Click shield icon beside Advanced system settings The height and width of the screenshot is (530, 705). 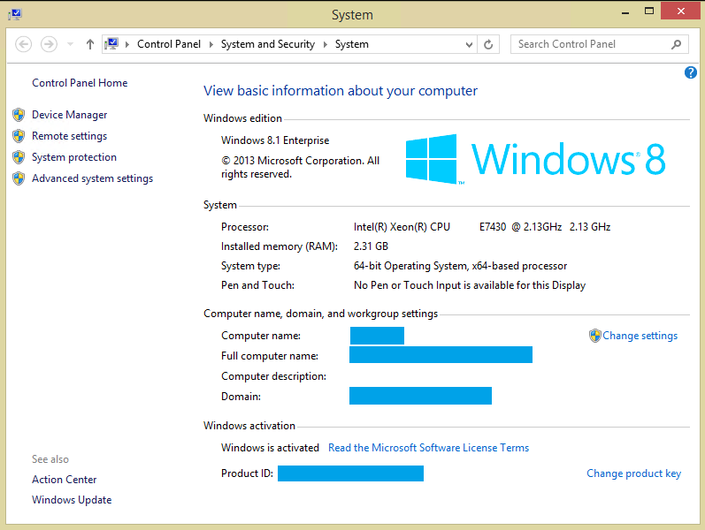tap(19, 178)
